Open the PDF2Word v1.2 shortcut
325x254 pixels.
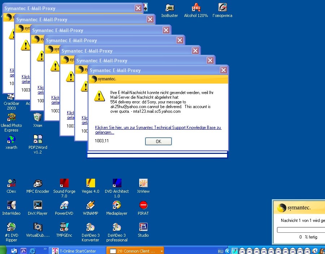tap(38, 144)
